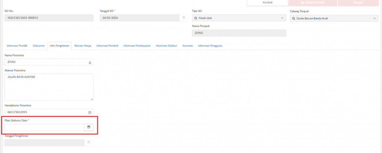Viewport: 382px width, 153px height.
Task: Select the Informasi Pembayaran tab
Action: click(x=137, y=46)
